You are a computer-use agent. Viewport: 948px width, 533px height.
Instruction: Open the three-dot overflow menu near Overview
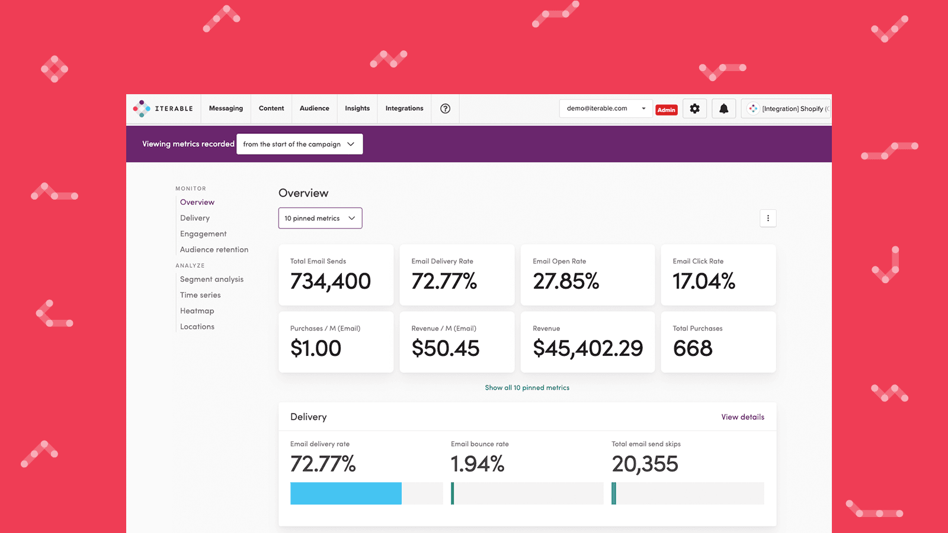pyautogui.click(x=768, y=218)
